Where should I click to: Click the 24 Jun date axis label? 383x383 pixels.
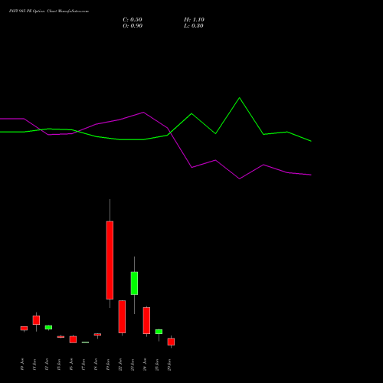tap(145, 365)
